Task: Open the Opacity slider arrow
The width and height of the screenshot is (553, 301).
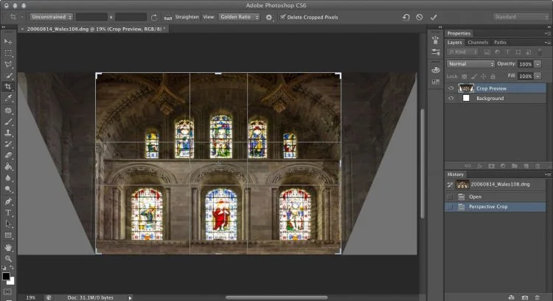Action: [538, 64]
